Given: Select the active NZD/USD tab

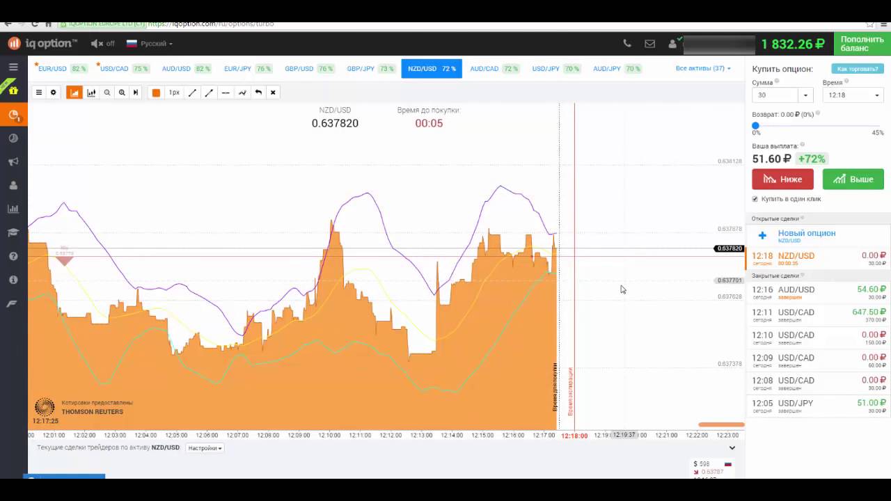Looking at the screenshot, I should coord(432,69).
